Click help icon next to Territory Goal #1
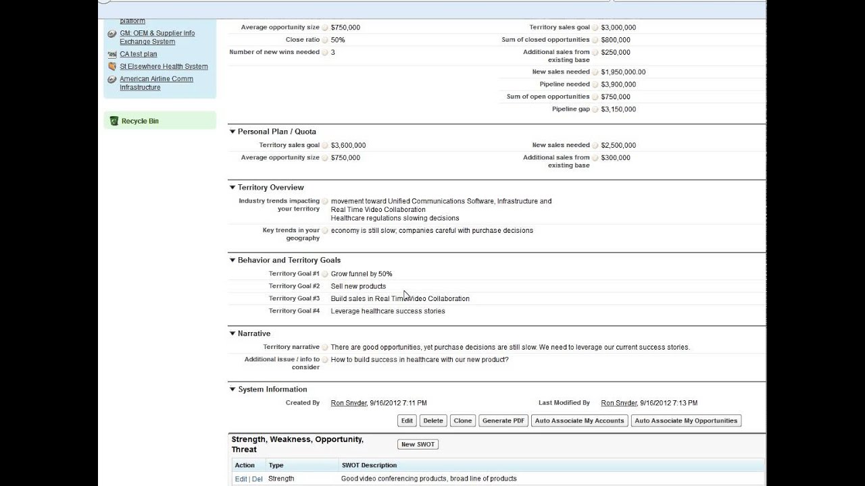The image size is (865, 486). pos(325,274)
